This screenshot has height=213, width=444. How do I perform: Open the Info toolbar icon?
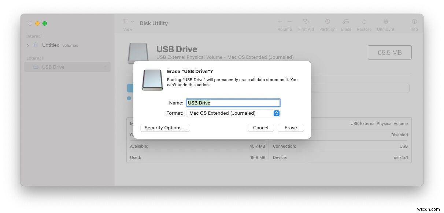(x=414, y=22)
